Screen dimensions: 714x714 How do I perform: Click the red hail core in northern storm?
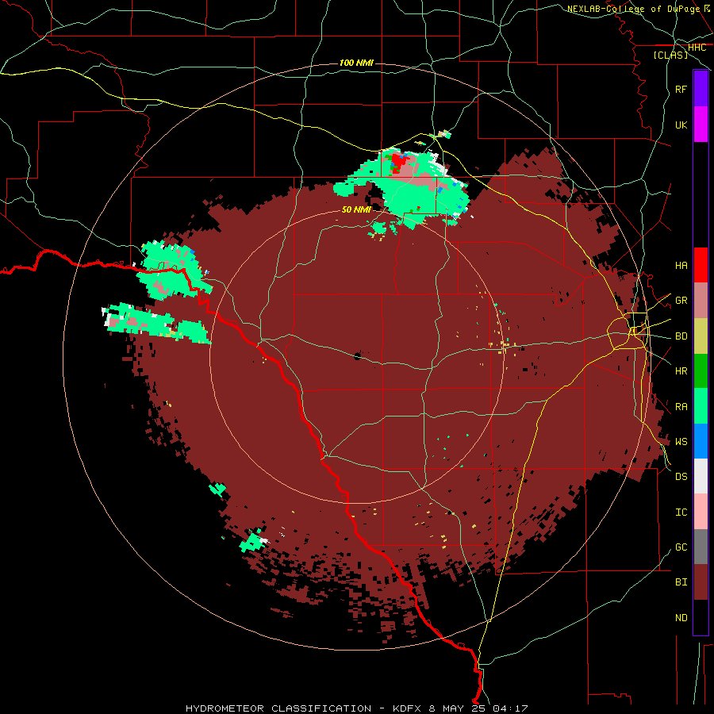pos(399,162)
